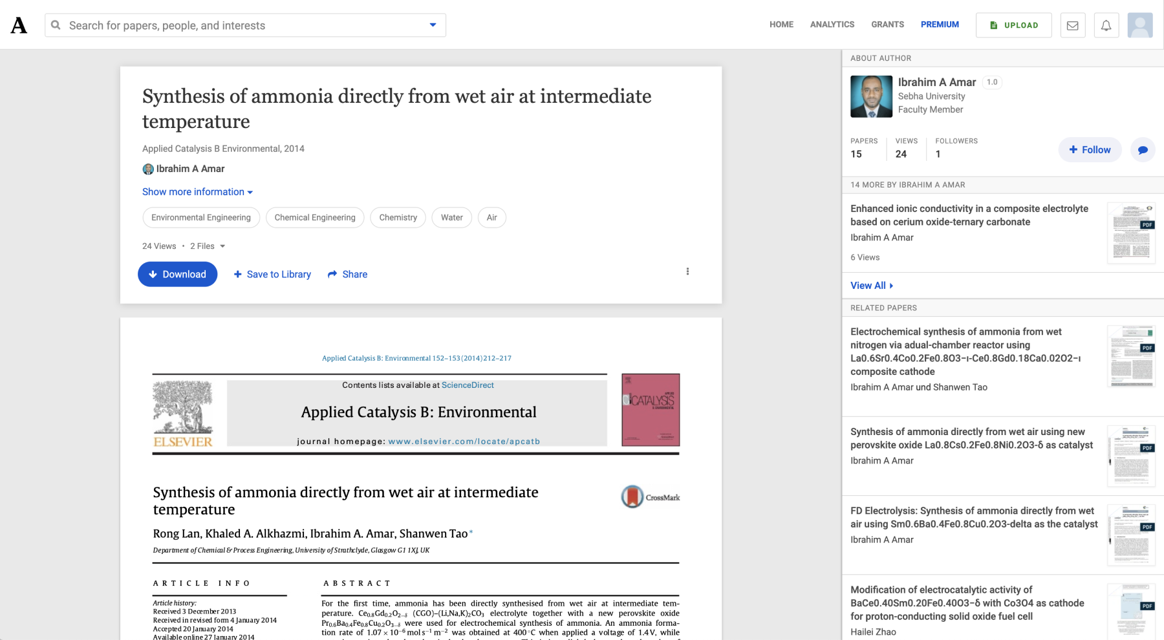
Task: Click the three-dot more options icon
Action: coord(687,272)
